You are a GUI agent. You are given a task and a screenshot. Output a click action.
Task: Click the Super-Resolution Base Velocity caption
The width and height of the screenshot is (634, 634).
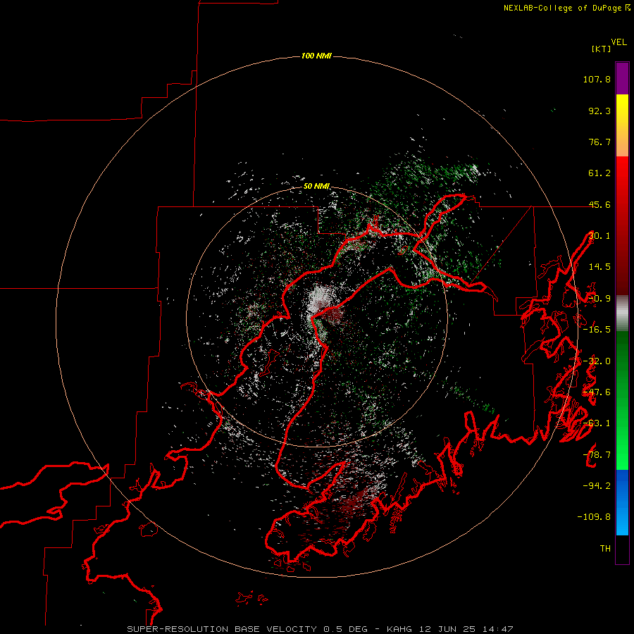click(321, 629)
